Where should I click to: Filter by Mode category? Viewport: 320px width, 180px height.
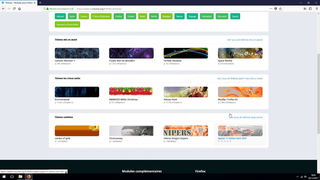coord(142,16)
